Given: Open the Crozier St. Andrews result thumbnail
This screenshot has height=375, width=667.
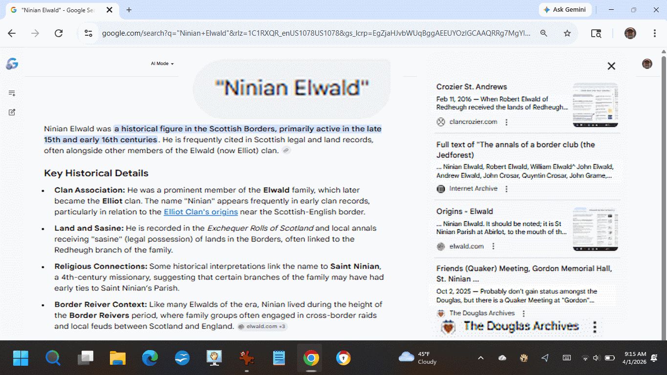Looking at the screenshot, I should coord(595,105).
